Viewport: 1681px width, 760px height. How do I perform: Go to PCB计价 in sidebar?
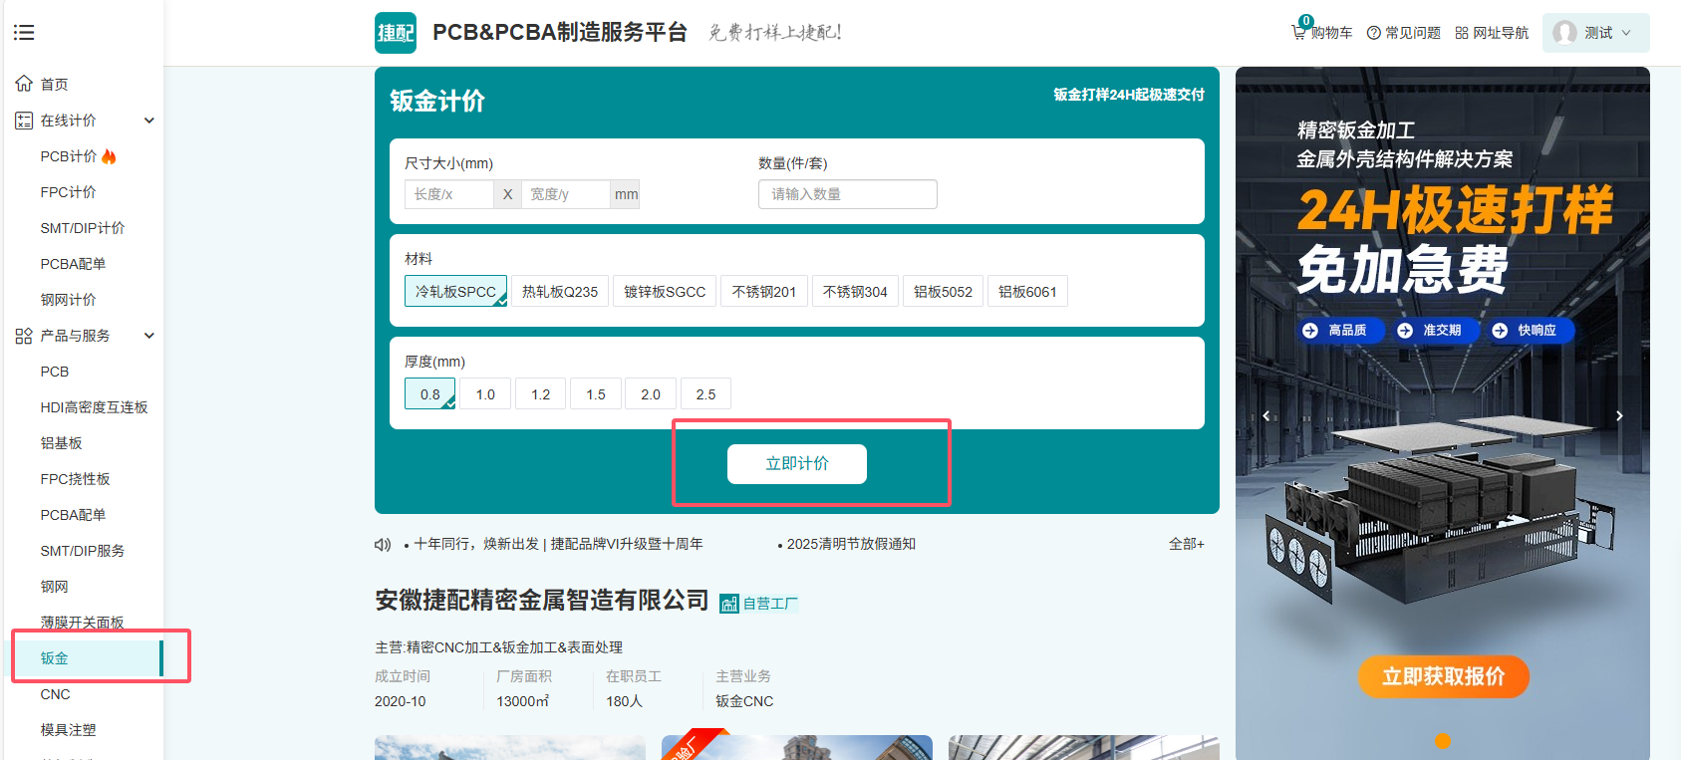[x=69, y=156]
